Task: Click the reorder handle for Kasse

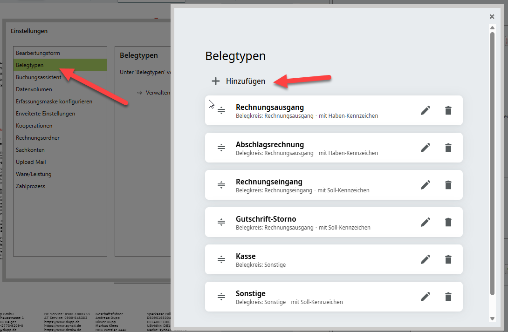Action: [221, 259]
